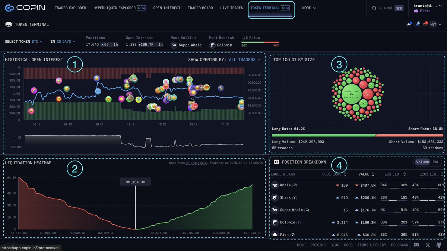Click the large BTC bubble in OI chart
447x251 pixels.
351,94
